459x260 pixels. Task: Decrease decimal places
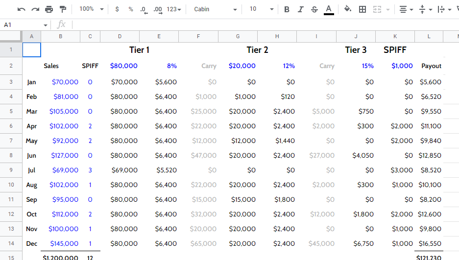click(x=144, y=9)
